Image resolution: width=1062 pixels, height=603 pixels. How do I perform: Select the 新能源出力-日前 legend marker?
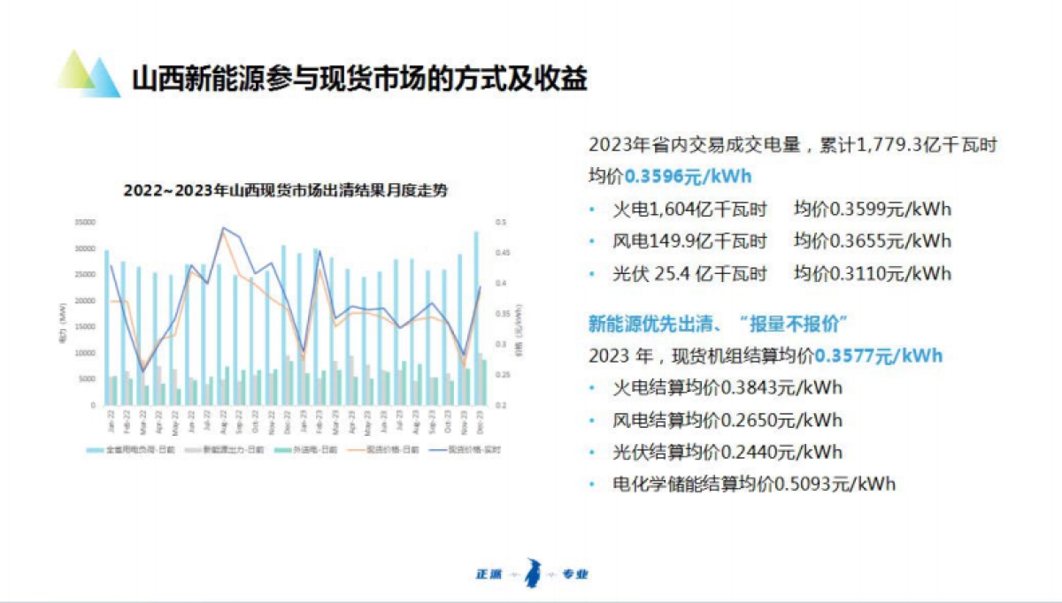pyautogui.click(x=190, y=448)
